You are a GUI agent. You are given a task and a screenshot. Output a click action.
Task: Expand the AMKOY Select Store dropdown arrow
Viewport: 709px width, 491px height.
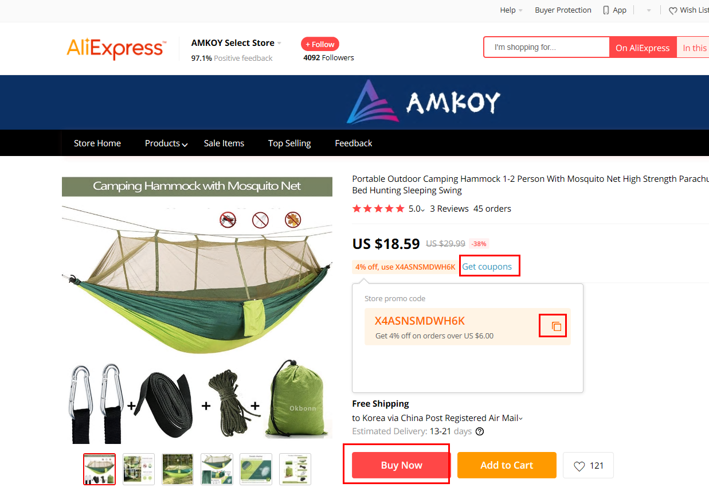pos(279,43)
